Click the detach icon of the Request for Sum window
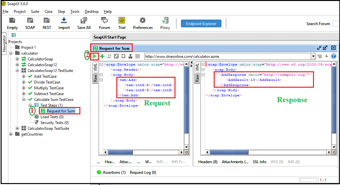Viewport: 340px width, 185px height. (325, 48)
